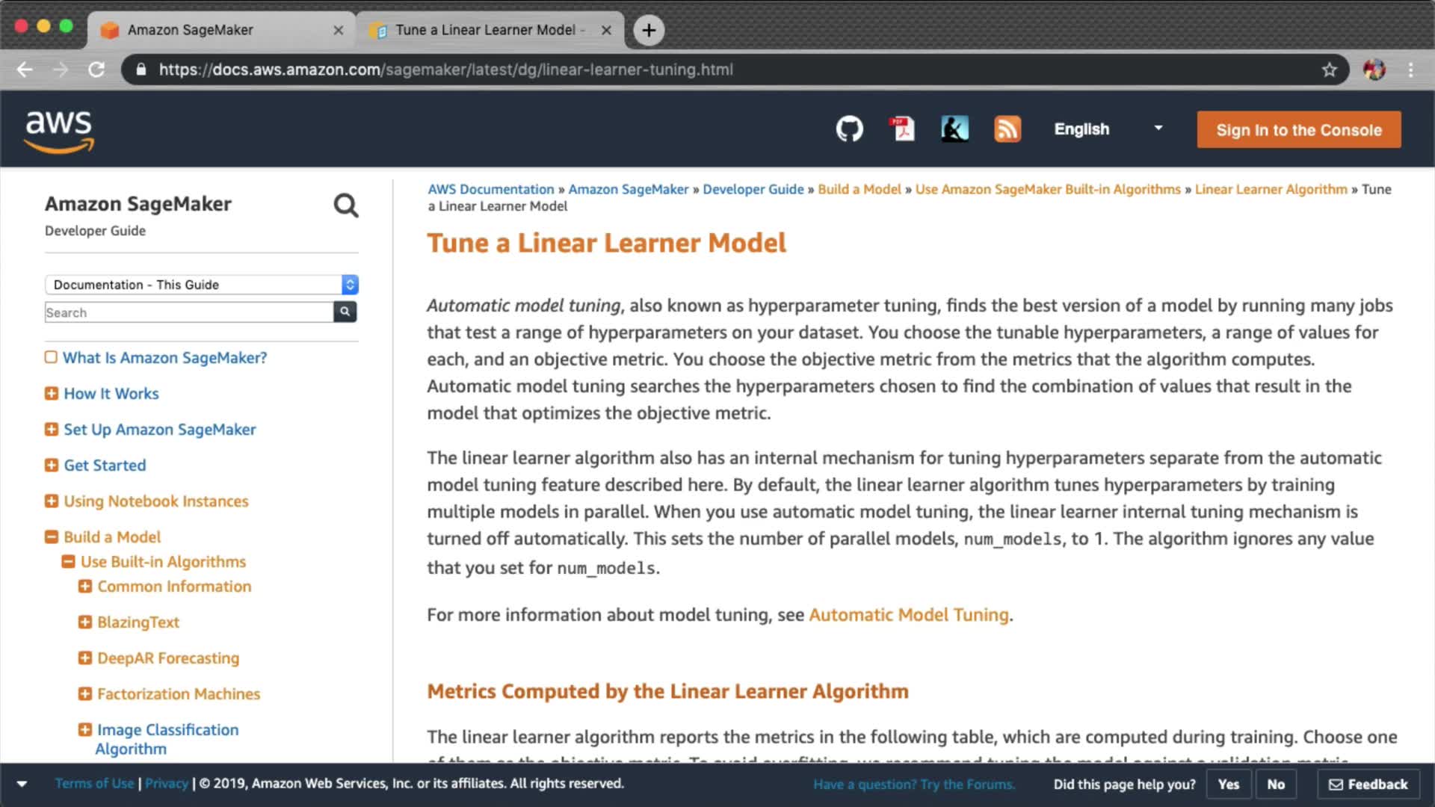
Task: Expand the How It Works section
Action: [x=52, y=393]
